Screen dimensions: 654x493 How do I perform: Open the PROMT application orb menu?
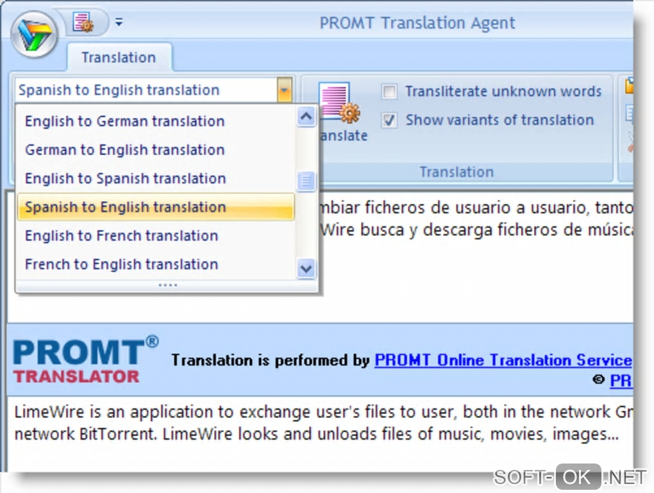(34, 35)
